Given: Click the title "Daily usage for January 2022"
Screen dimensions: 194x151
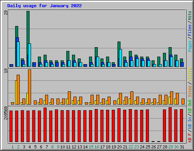Looking at the screenshot, I should (44, 6).
